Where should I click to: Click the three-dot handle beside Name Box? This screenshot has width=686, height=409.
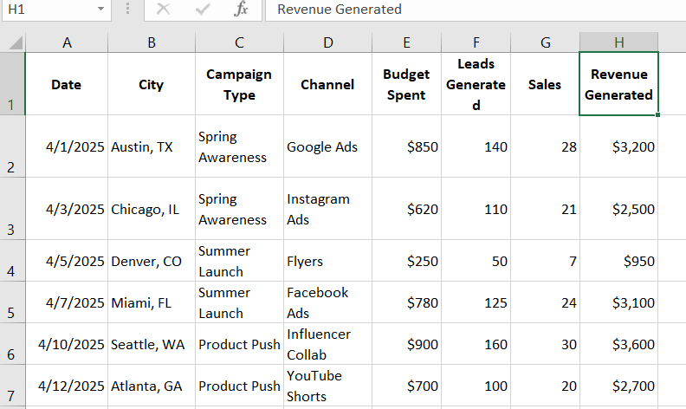click(x=128, y=10)
